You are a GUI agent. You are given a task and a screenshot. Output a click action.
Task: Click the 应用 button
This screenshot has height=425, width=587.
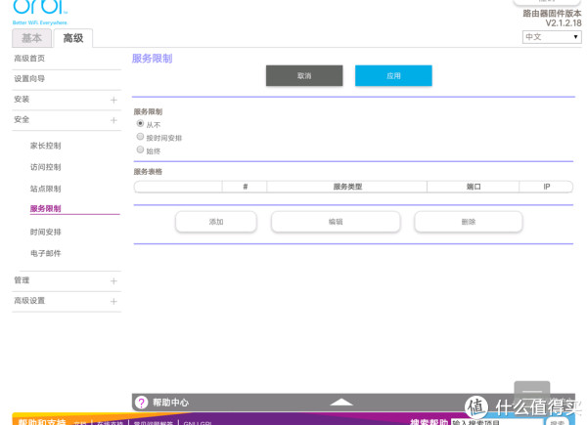pos(393,76)
